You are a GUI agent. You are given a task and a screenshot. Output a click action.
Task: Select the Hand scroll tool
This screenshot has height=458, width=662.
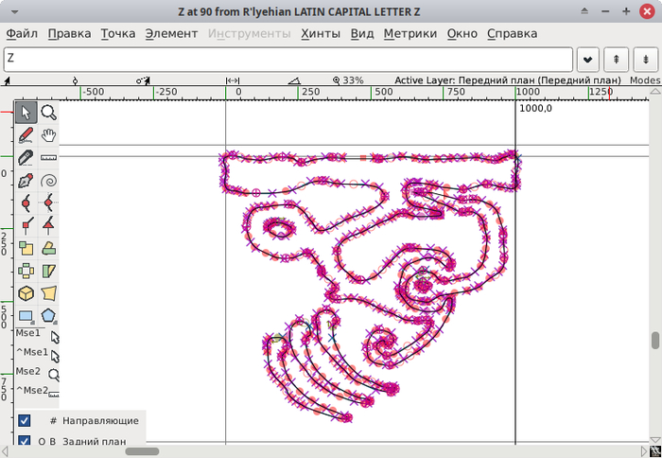[x=48, y=135]
